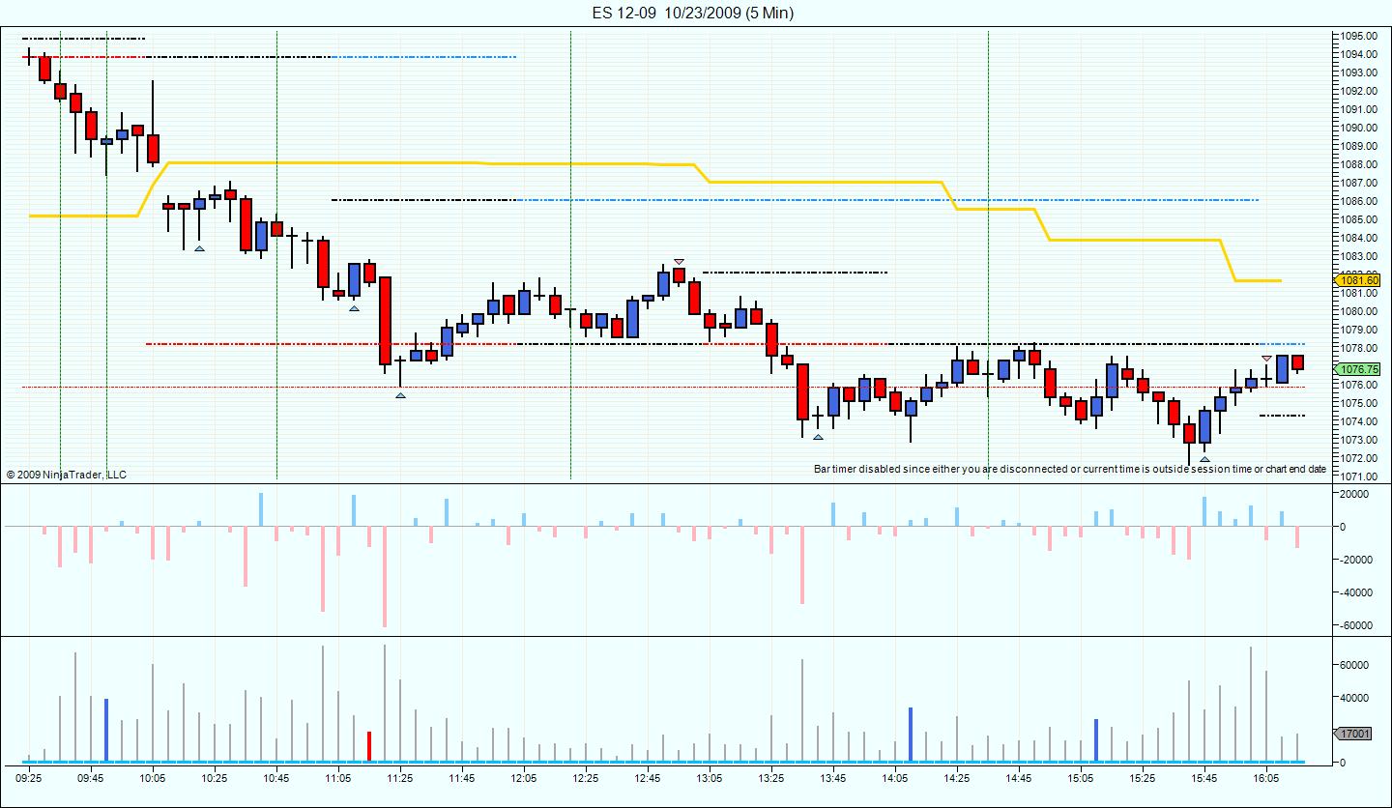Image resolution: width=1392 pixels, height=808 pixels.
Task: Click the blue up-triangle marker below the 13:40 low
Action: 818,437
